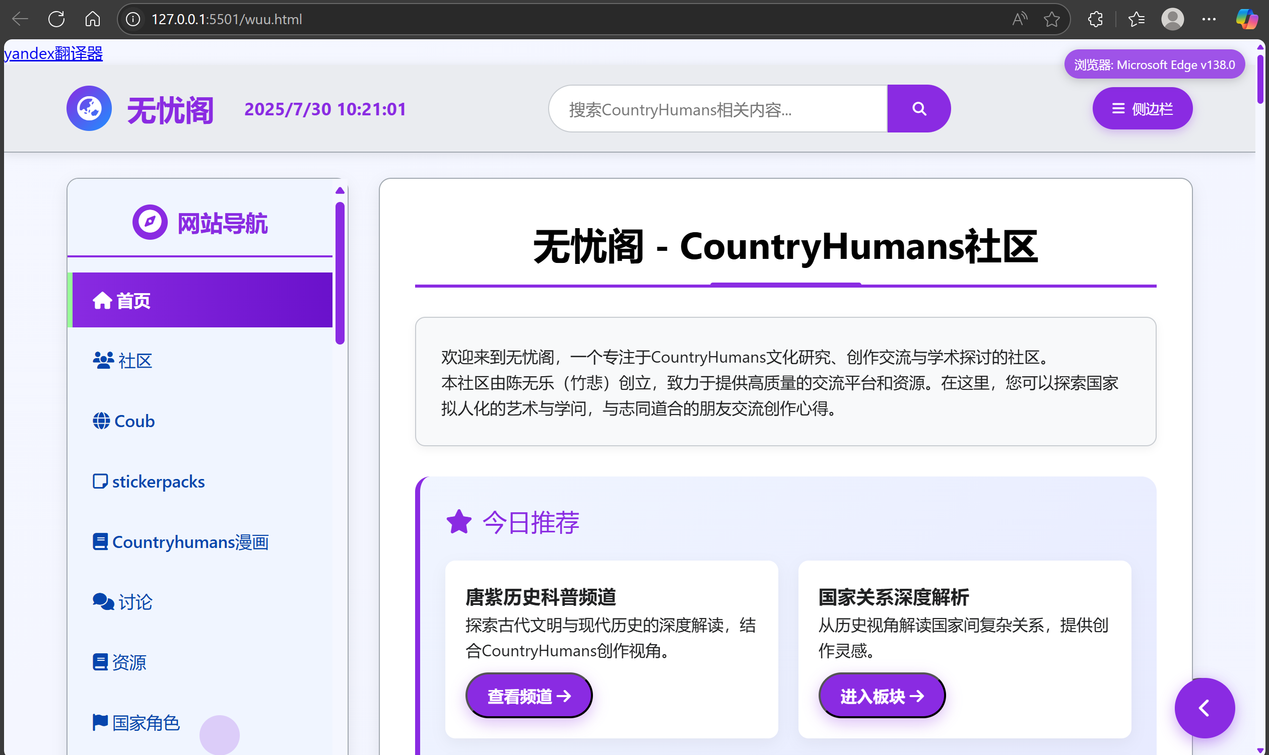Viewport: 1269px width, 755px height.
Task: Open browser extensions puzzle icon
Action: tap(1095, 19)
